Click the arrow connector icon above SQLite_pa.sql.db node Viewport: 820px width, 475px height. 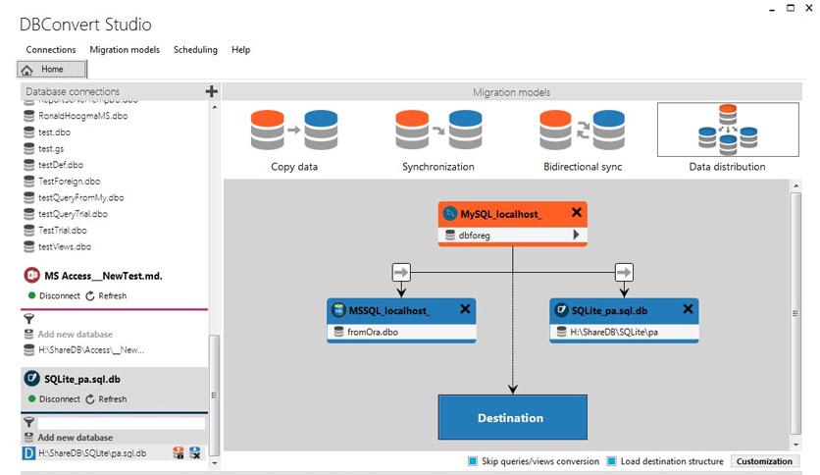coord(624,272)
